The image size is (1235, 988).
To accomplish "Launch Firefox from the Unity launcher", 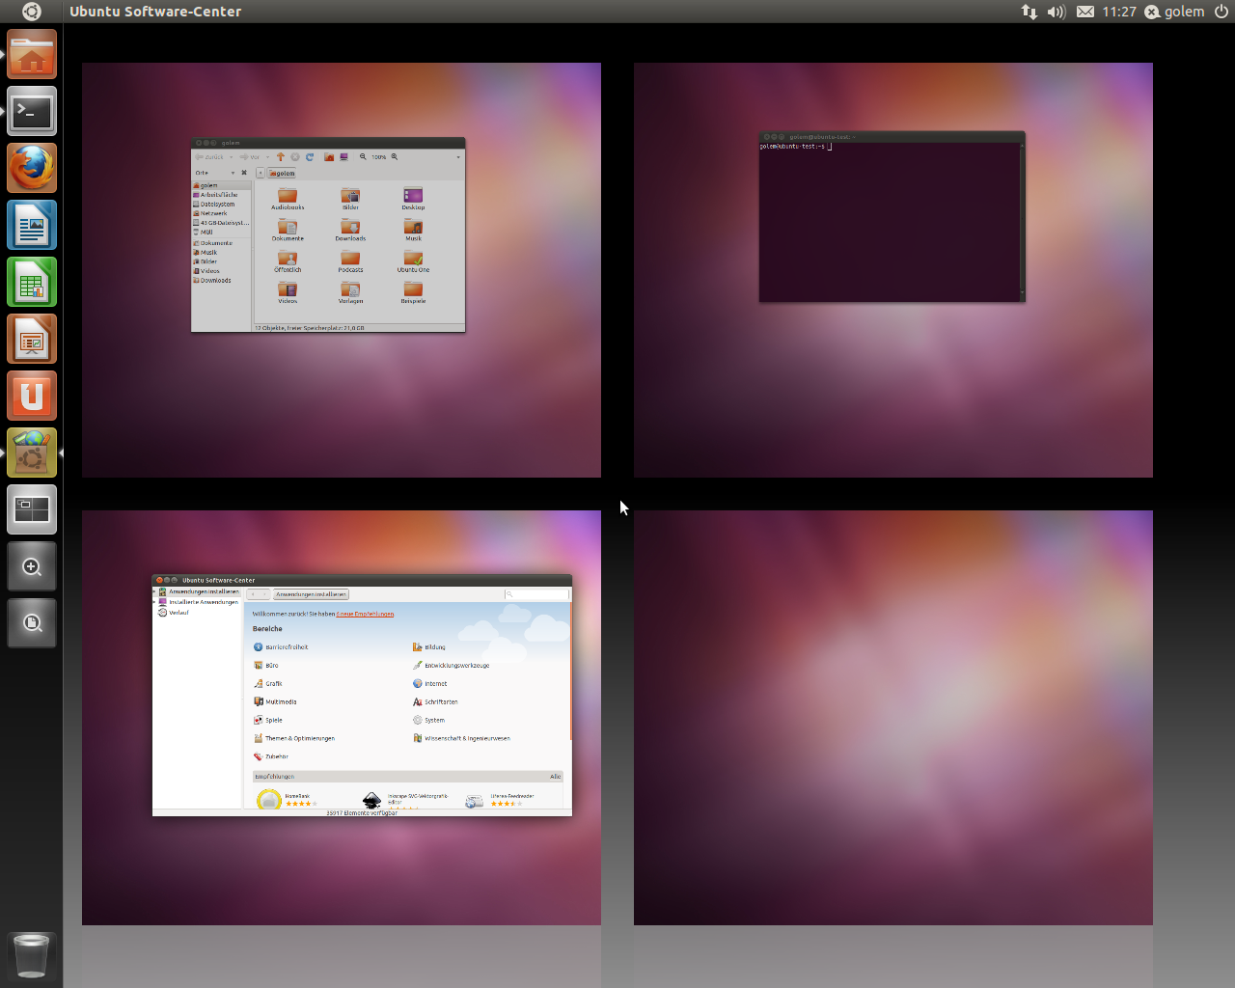I will [x=32, y=167].
